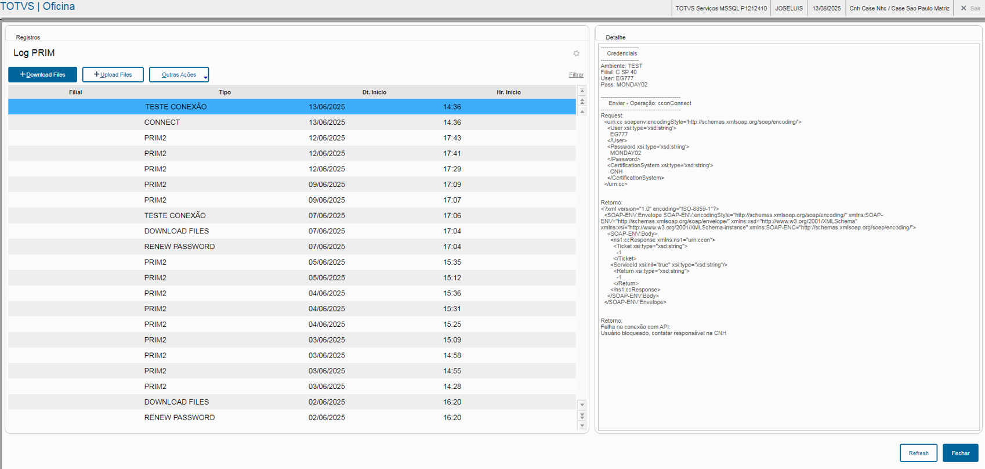Click Cnh Case Nhc / Case Sao Paulo Matriz
This screenshot has height=469, width=985.
coord(899,8)
